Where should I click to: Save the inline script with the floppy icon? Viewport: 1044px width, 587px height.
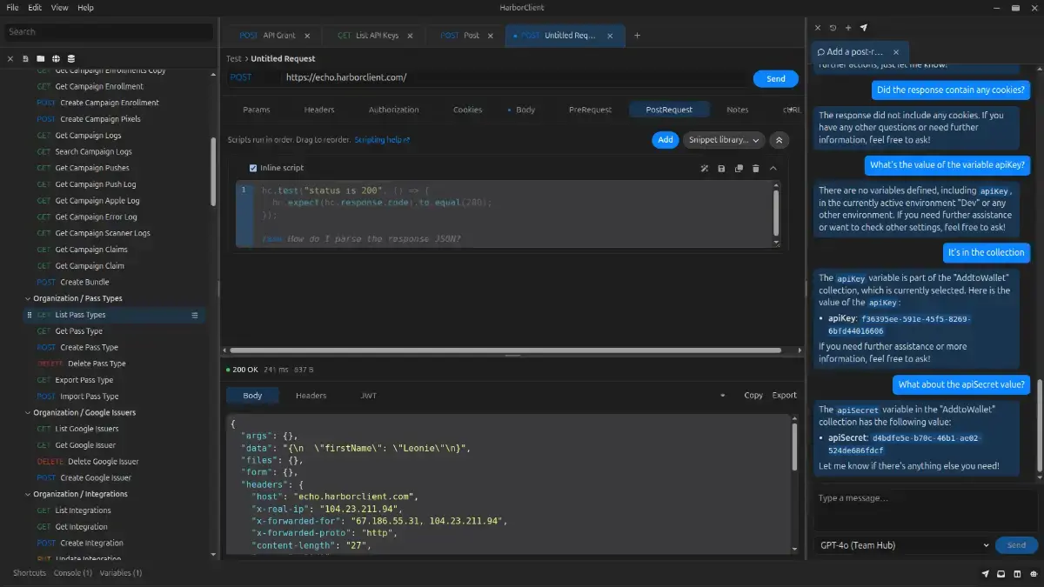click(x=721, y=169)
